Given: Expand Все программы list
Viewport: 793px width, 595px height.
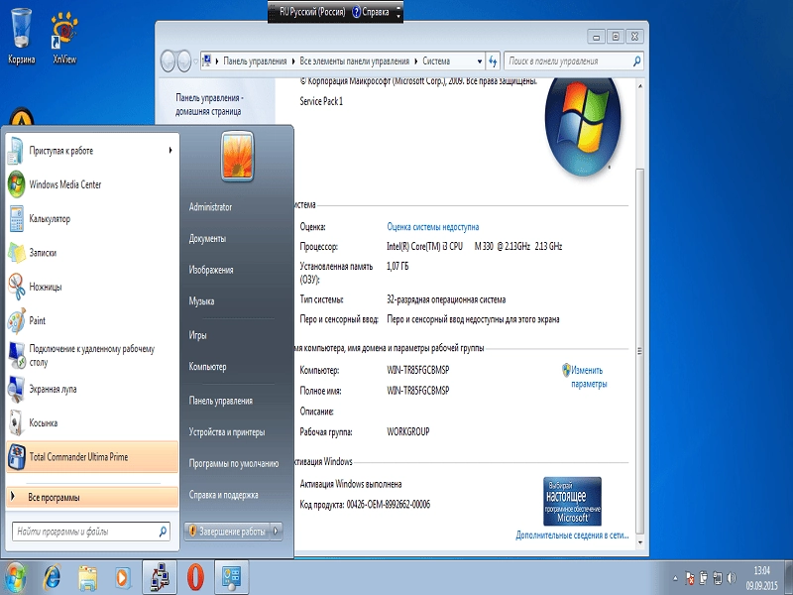Looking at the screenshot, I should click(x=92, y=497).
